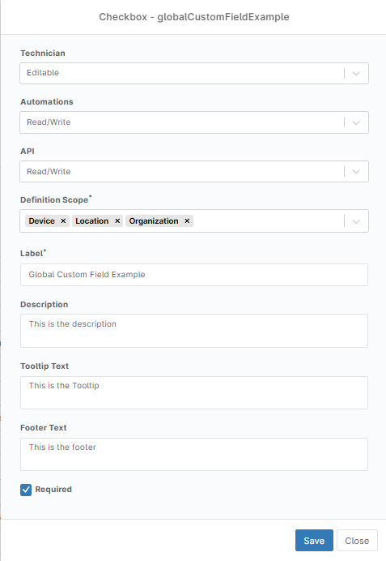
Task: Click into the Tooltip Text area
Action: (x=194, y=392)
